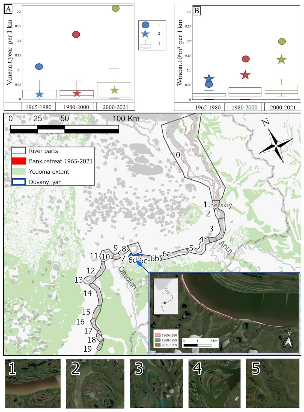Click the box plot legend symbol labeled 3

click(145, 45)
